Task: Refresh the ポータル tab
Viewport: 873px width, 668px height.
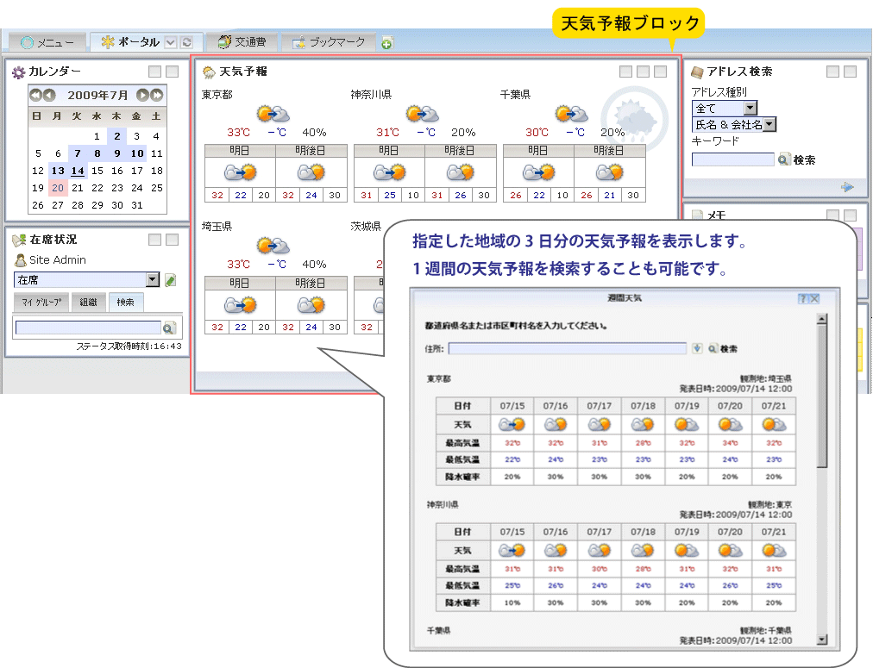Action: [187, 42]
